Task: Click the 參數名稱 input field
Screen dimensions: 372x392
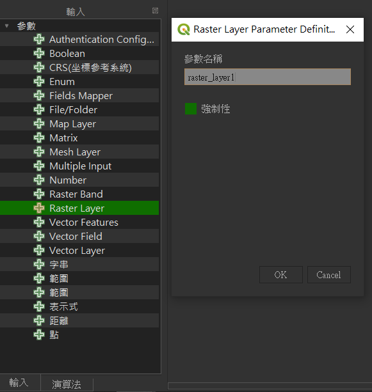Action: [268, 77]
